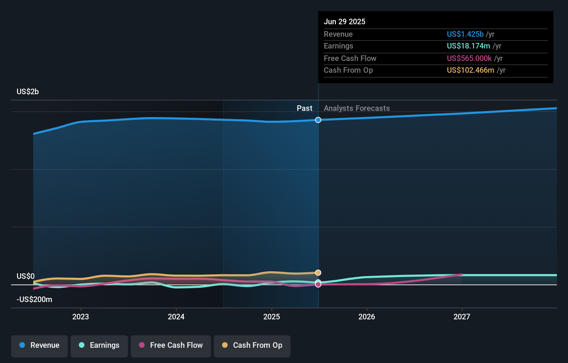Click the US$2b y-axis label
This screenshot has height=363, width=568.
pyautogui.click(x=28, y=91)
